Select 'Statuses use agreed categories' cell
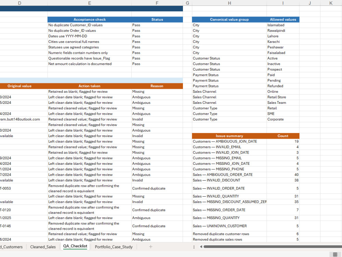The height and width of the screenshot is (257, 342). pos(89,47)
